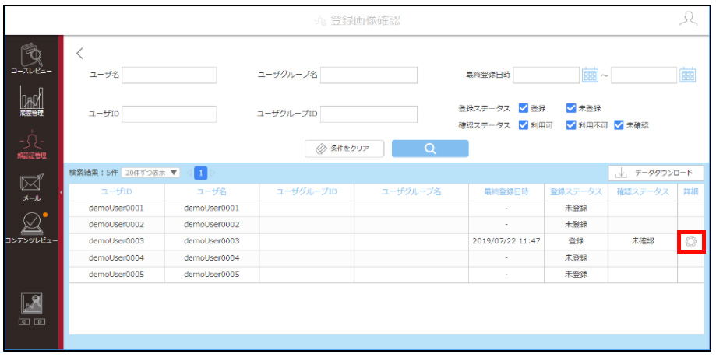Uncheck the 未登録 registration status checkbox
This screenshot has height=357, width=716.
(x=571, y=109)
